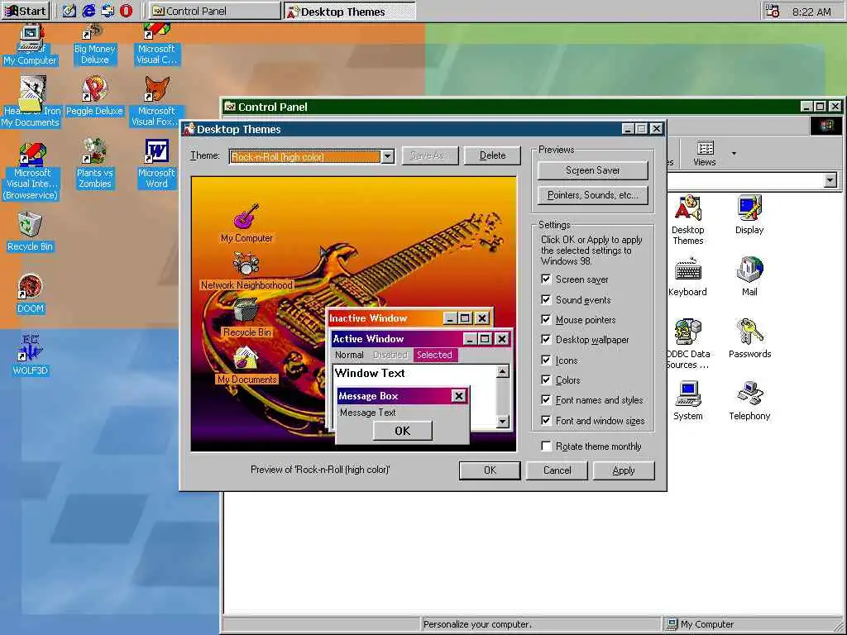Apply the selected theme settings
The height and width of the screenshot is (635, 847).
[x=624, y=470]
